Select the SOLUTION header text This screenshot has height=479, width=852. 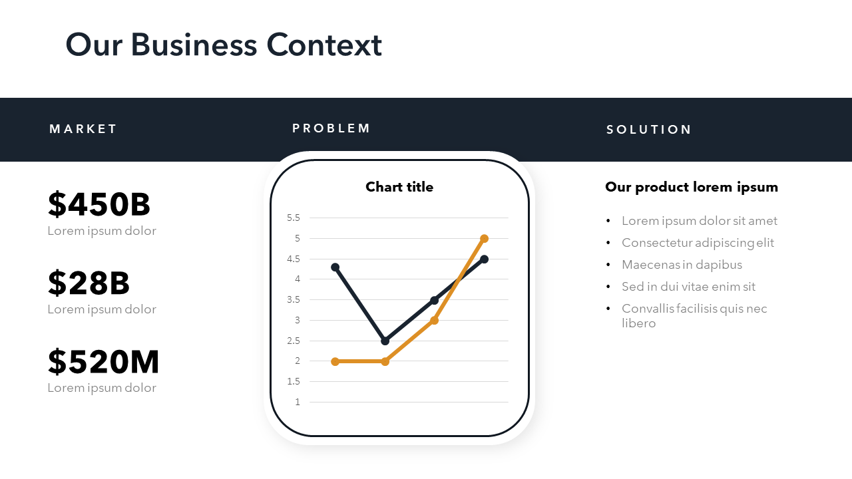pyautogui.click(x=649, y=130)
